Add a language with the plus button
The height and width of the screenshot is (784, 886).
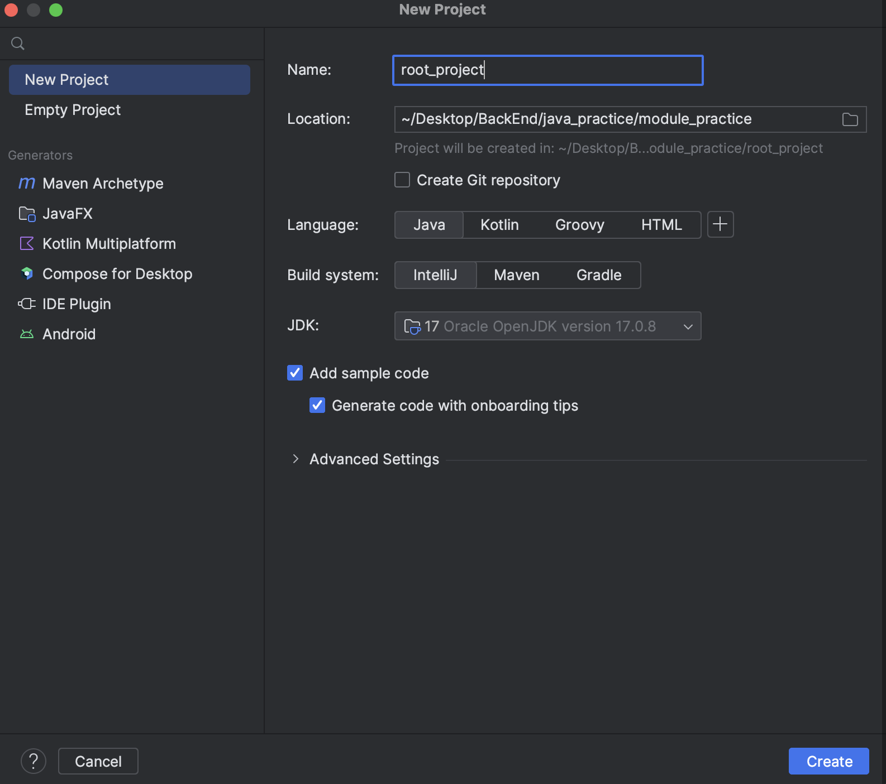[x=720, y=224]
